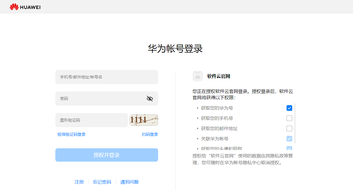
Task: Click the 授权并登录 button
Action: click(x=107, y=155)
